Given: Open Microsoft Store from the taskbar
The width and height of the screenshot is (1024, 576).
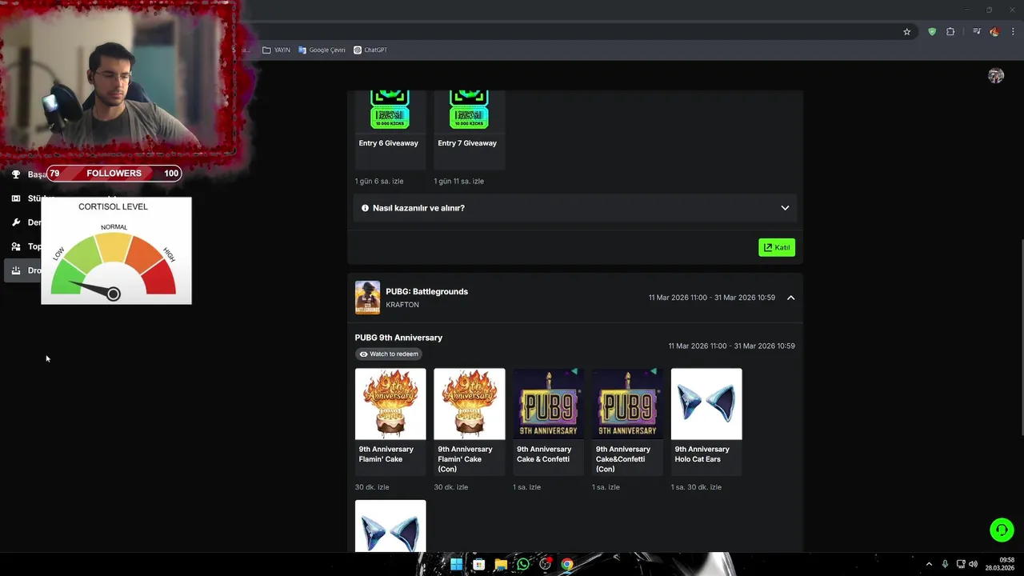Looking at the screenshot, I should click(478, 564).
